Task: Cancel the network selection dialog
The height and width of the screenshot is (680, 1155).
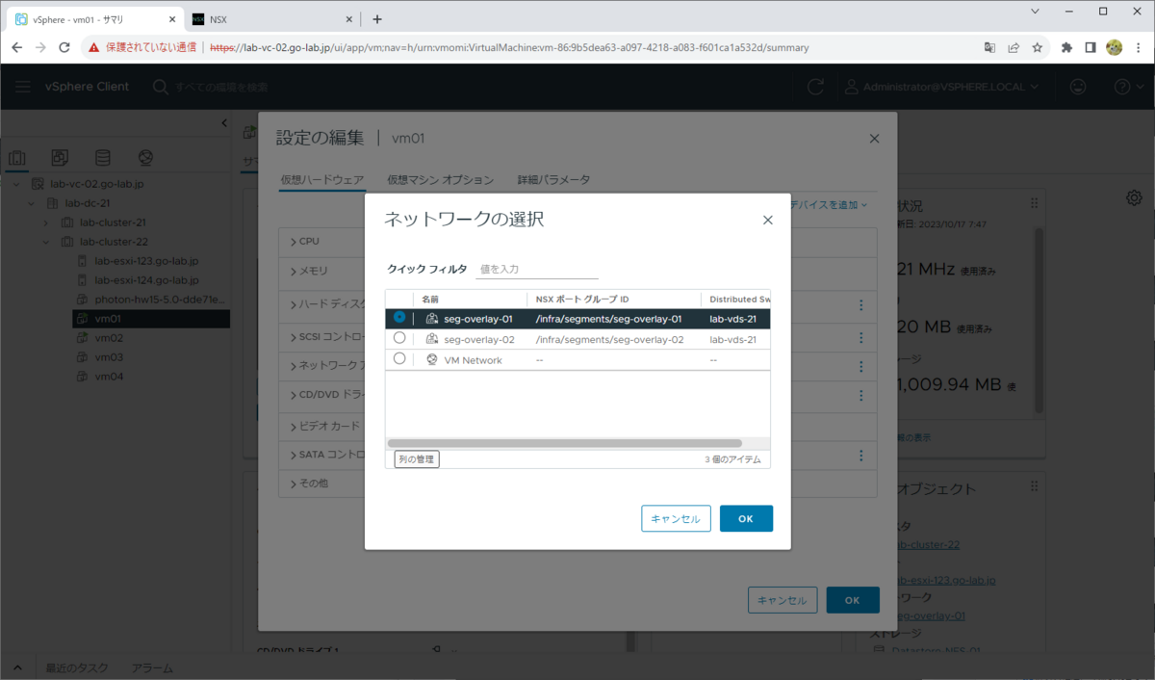Action: pos(676,518)
